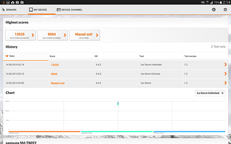Open Ice Storm Unlimited chart dropdown

pyautogui.click(x=210, y=93)
